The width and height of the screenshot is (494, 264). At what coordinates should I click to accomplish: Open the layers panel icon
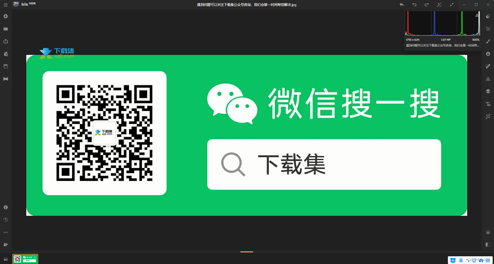488,91
